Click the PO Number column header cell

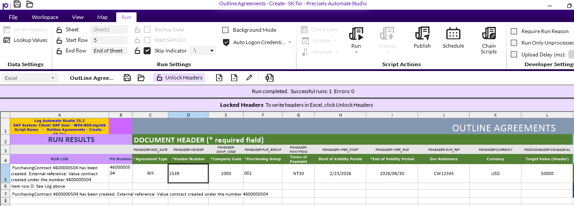click(x=121, y=159)
